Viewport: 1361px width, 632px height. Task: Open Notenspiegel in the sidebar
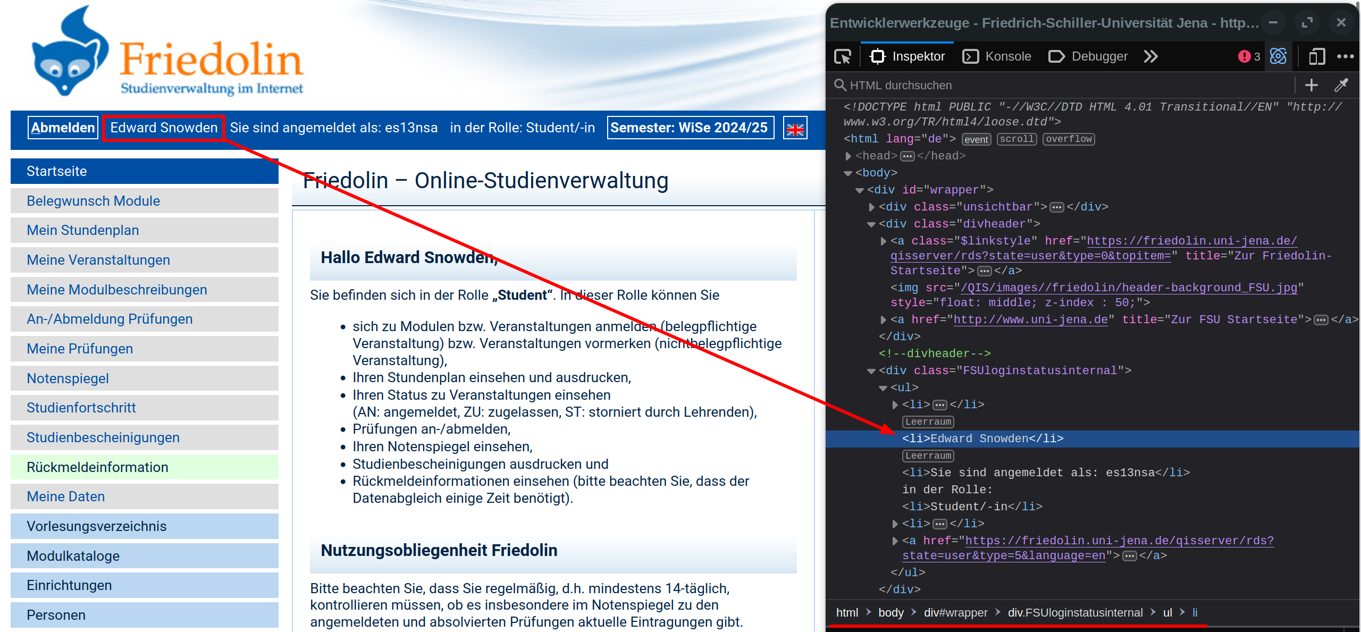tap(145, 378)
